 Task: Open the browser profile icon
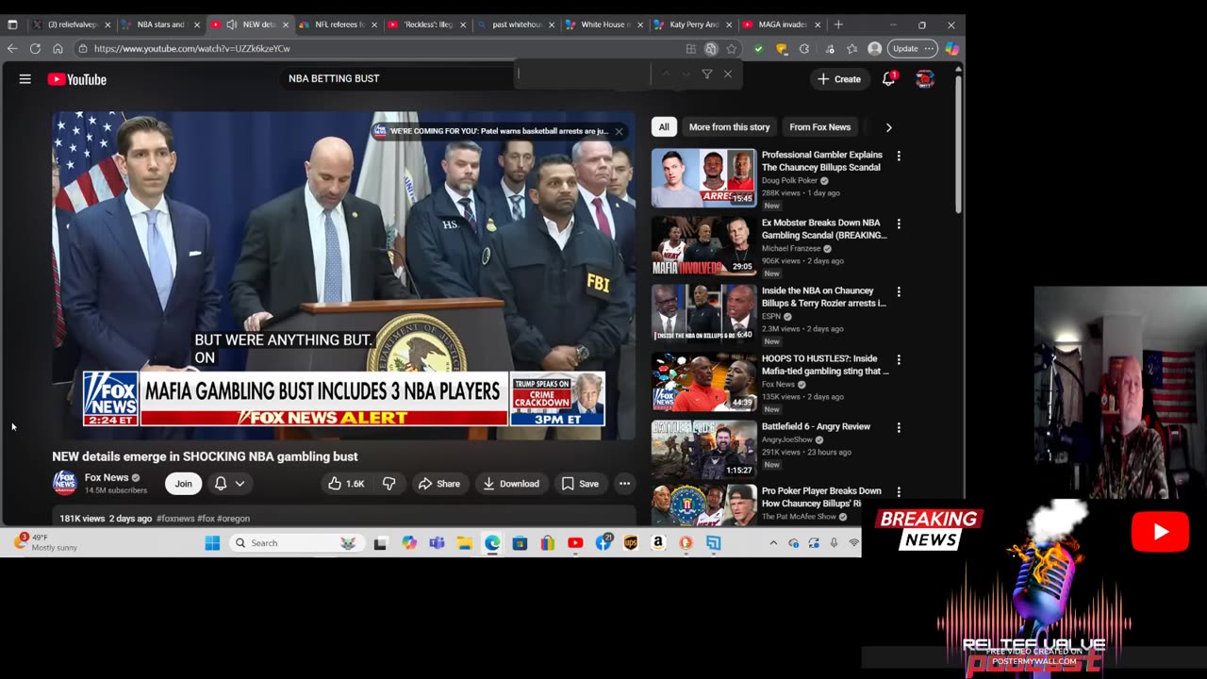[874, 48]
